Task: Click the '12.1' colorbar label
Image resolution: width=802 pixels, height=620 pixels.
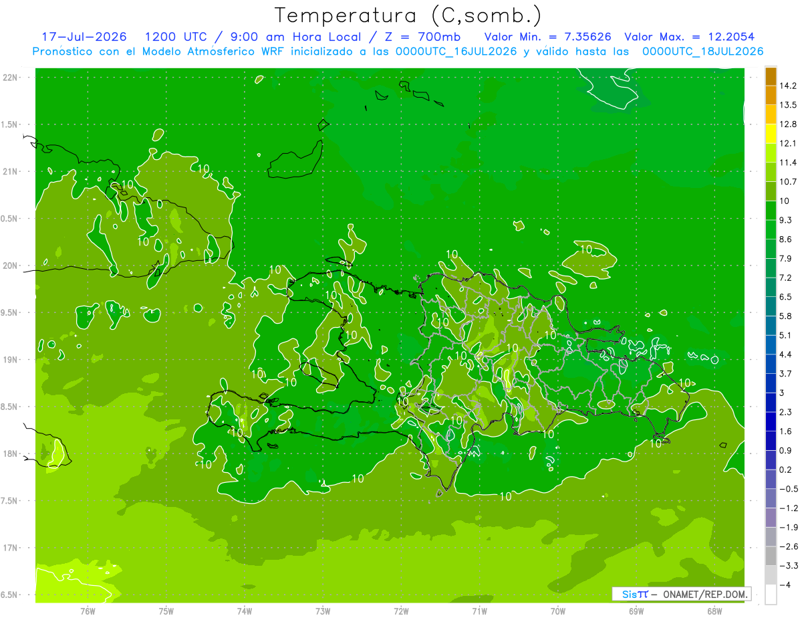Action: (x=789, y=143)
